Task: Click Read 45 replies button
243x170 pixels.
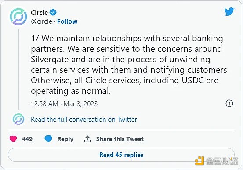Action: coord(121,155)
